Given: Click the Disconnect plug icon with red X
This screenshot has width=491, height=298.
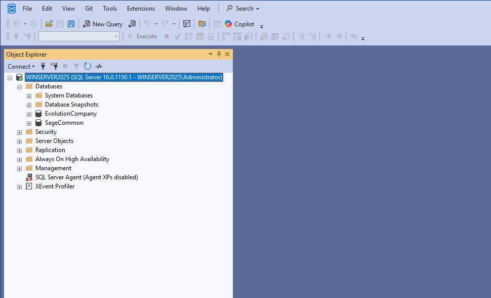Looking at the screenshot, I should pyautogui.click(x=54, y=66).
